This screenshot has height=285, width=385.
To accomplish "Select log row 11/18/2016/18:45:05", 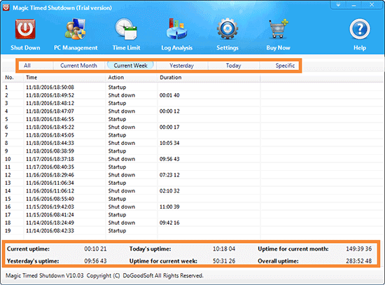I will [x=192, y=135].
